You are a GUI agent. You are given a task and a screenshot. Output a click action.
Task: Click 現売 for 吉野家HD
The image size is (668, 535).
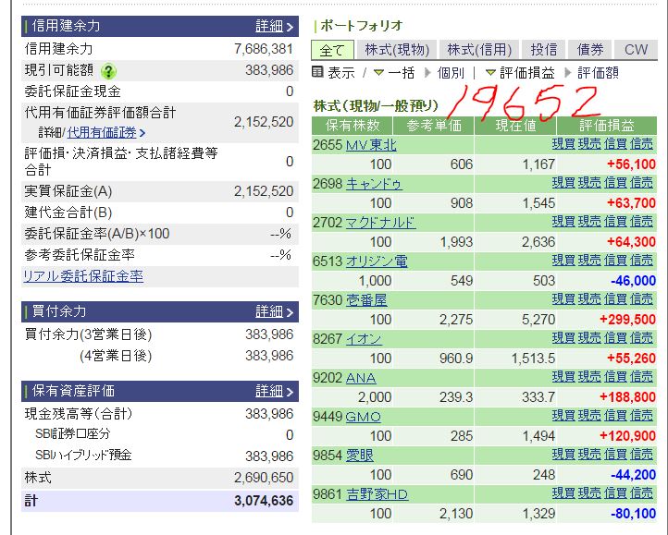pos(589,492)
